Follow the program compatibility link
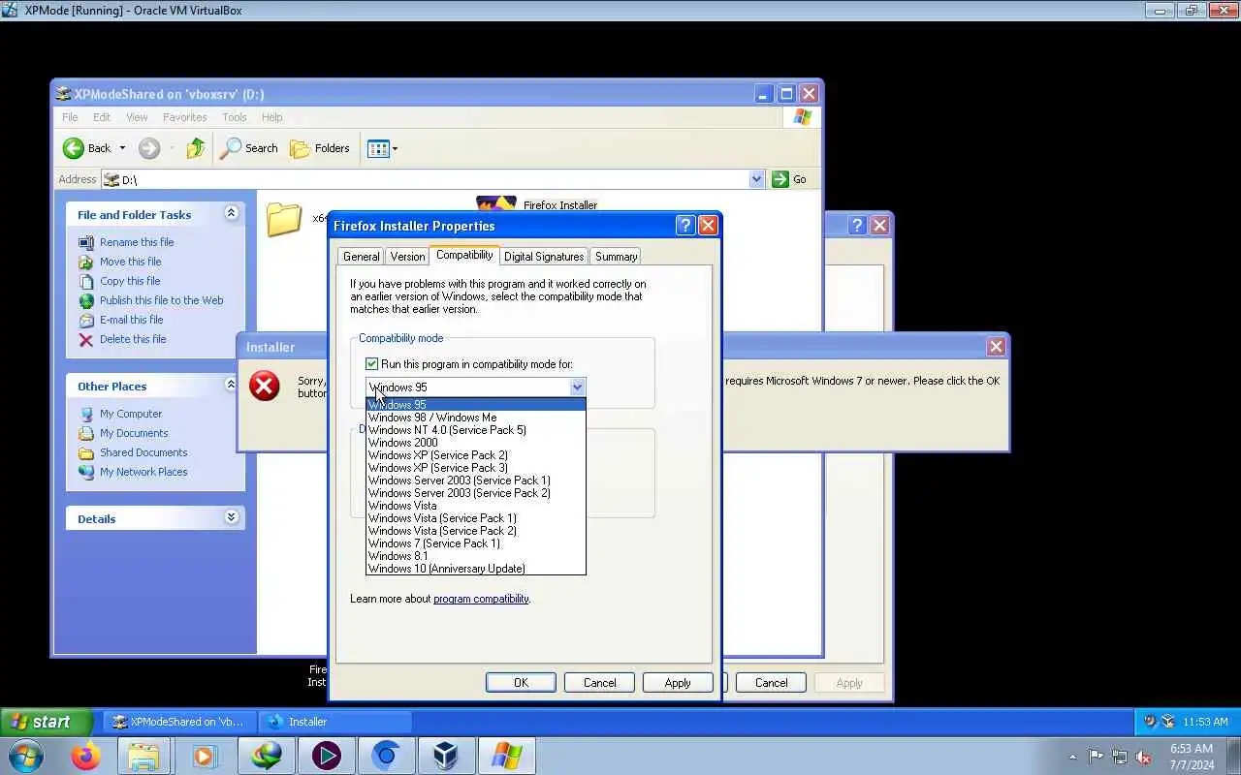Screen dimensions: 1241x775 pyautogui.click(x=481, y=599)
